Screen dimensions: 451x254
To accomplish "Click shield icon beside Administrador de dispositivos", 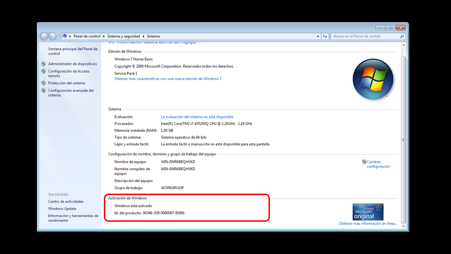I will (44, 64).
